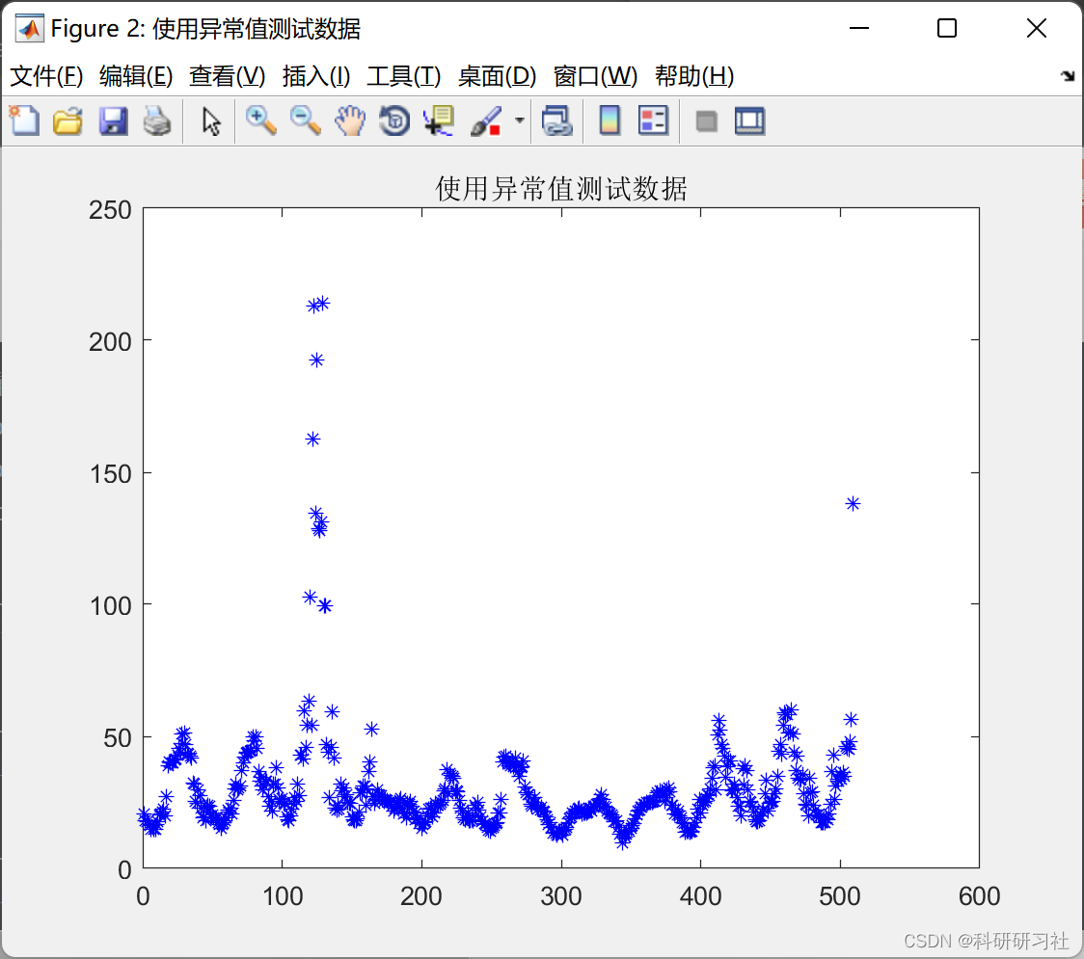
Task: Insert a colorbar using the toolbar icon
Action: (610, 120)
